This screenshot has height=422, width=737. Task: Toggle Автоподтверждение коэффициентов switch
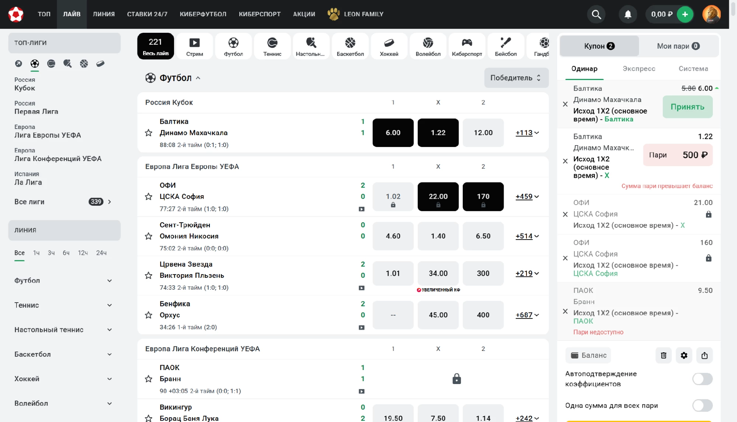pyautogui.click(x=702, y=379)
